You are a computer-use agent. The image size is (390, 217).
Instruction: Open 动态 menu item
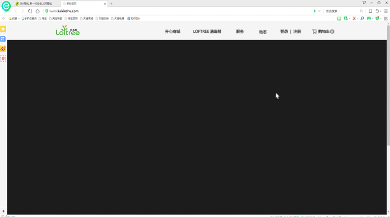(x=263, y=32)
